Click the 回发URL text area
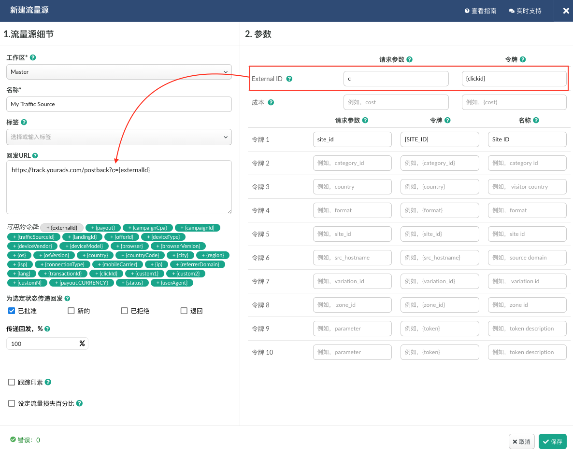 coord(119,187)
